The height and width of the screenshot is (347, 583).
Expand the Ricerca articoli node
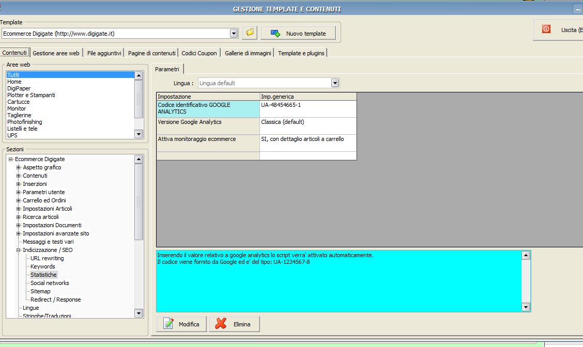coord(18,217)
